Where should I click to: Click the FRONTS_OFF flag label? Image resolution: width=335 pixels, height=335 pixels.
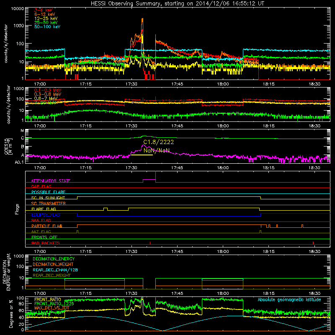44,237
